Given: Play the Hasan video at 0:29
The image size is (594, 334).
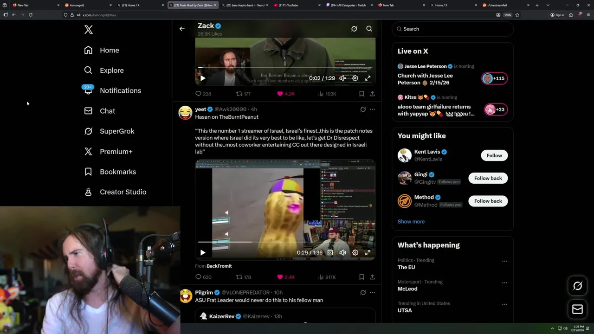Looking at the screenshot, I should [203, 253].
